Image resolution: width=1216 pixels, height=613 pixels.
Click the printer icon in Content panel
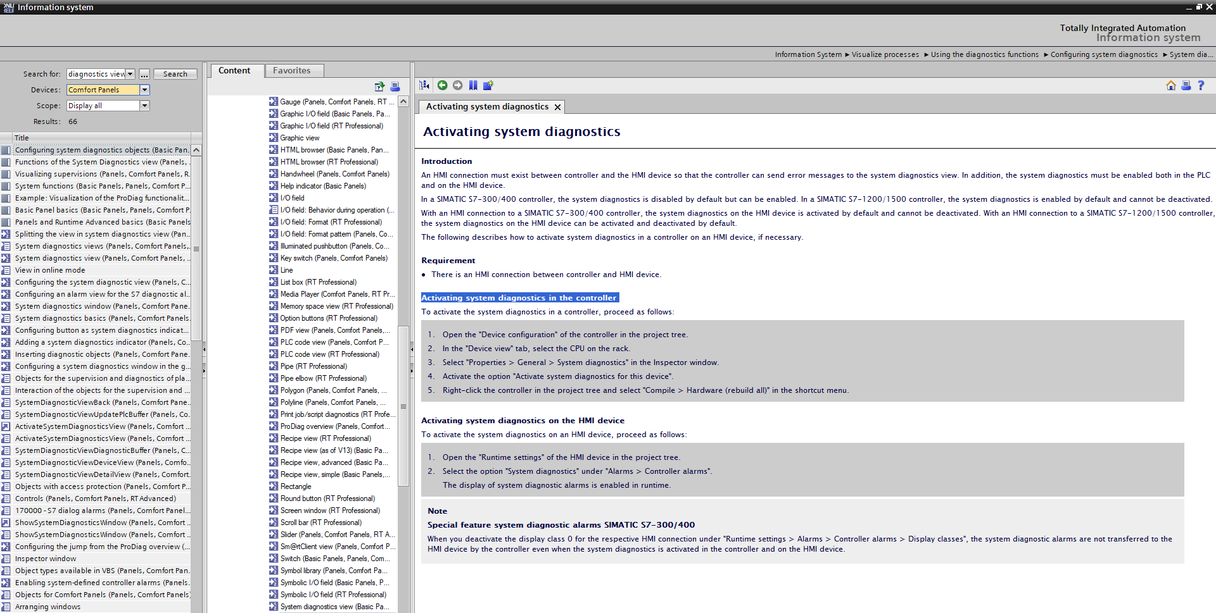coord(395,87)
